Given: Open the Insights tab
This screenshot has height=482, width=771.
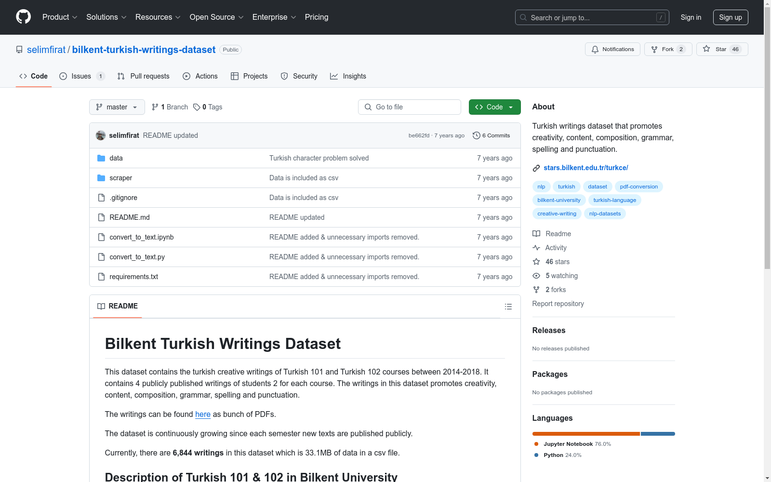Looking at the screenshot, I should [x=348, y=76].
